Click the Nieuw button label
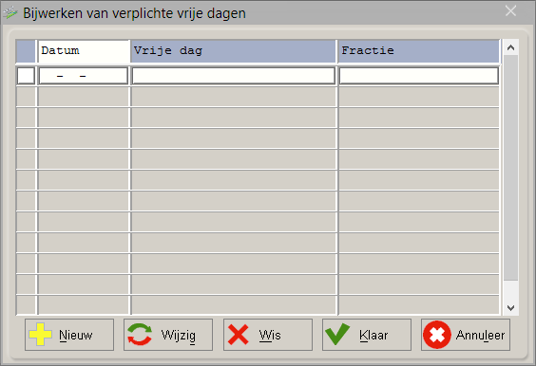536x366 pixels. [x=75, y=335]
